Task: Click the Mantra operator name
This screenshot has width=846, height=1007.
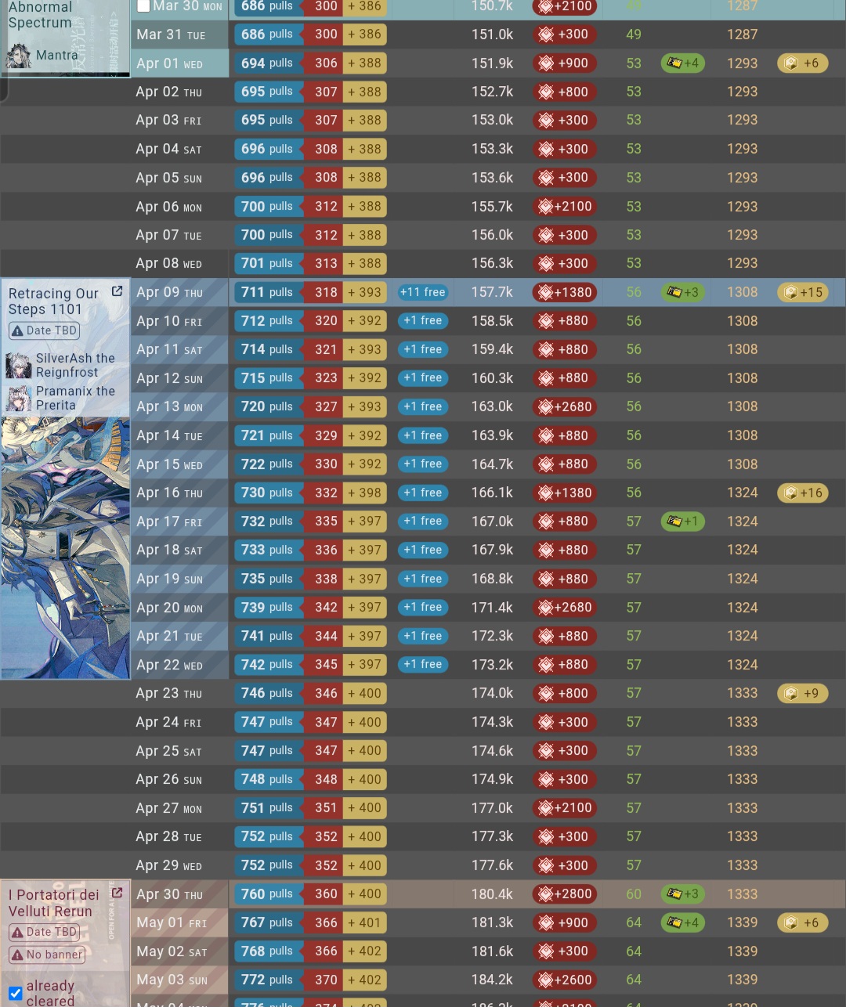Action: pos(57,56)
